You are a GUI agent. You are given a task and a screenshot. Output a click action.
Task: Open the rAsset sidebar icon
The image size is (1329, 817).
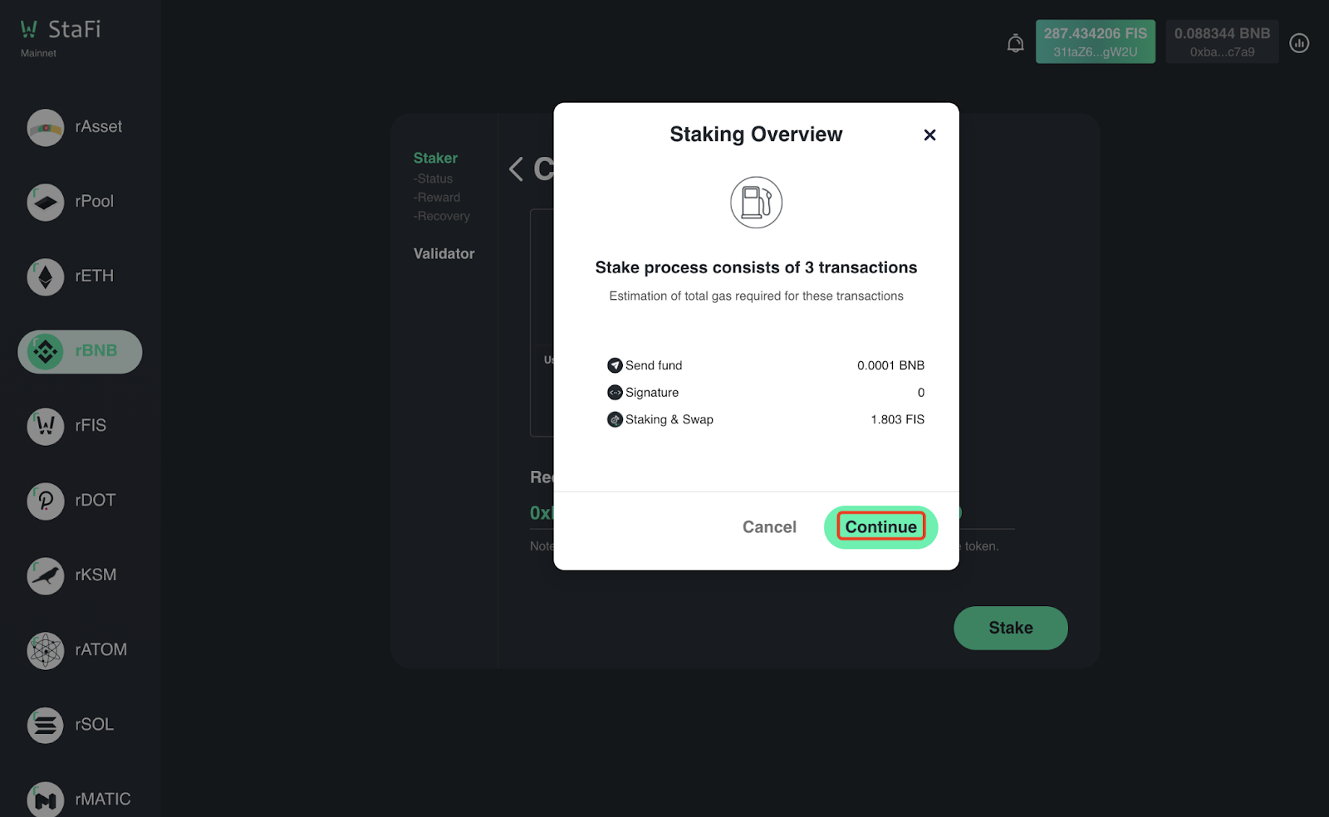(x=46, y=128)
